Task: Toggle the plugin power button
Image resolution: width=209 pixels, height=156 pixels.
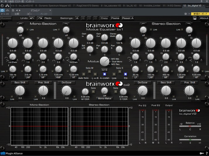Action: click(2, 10)
